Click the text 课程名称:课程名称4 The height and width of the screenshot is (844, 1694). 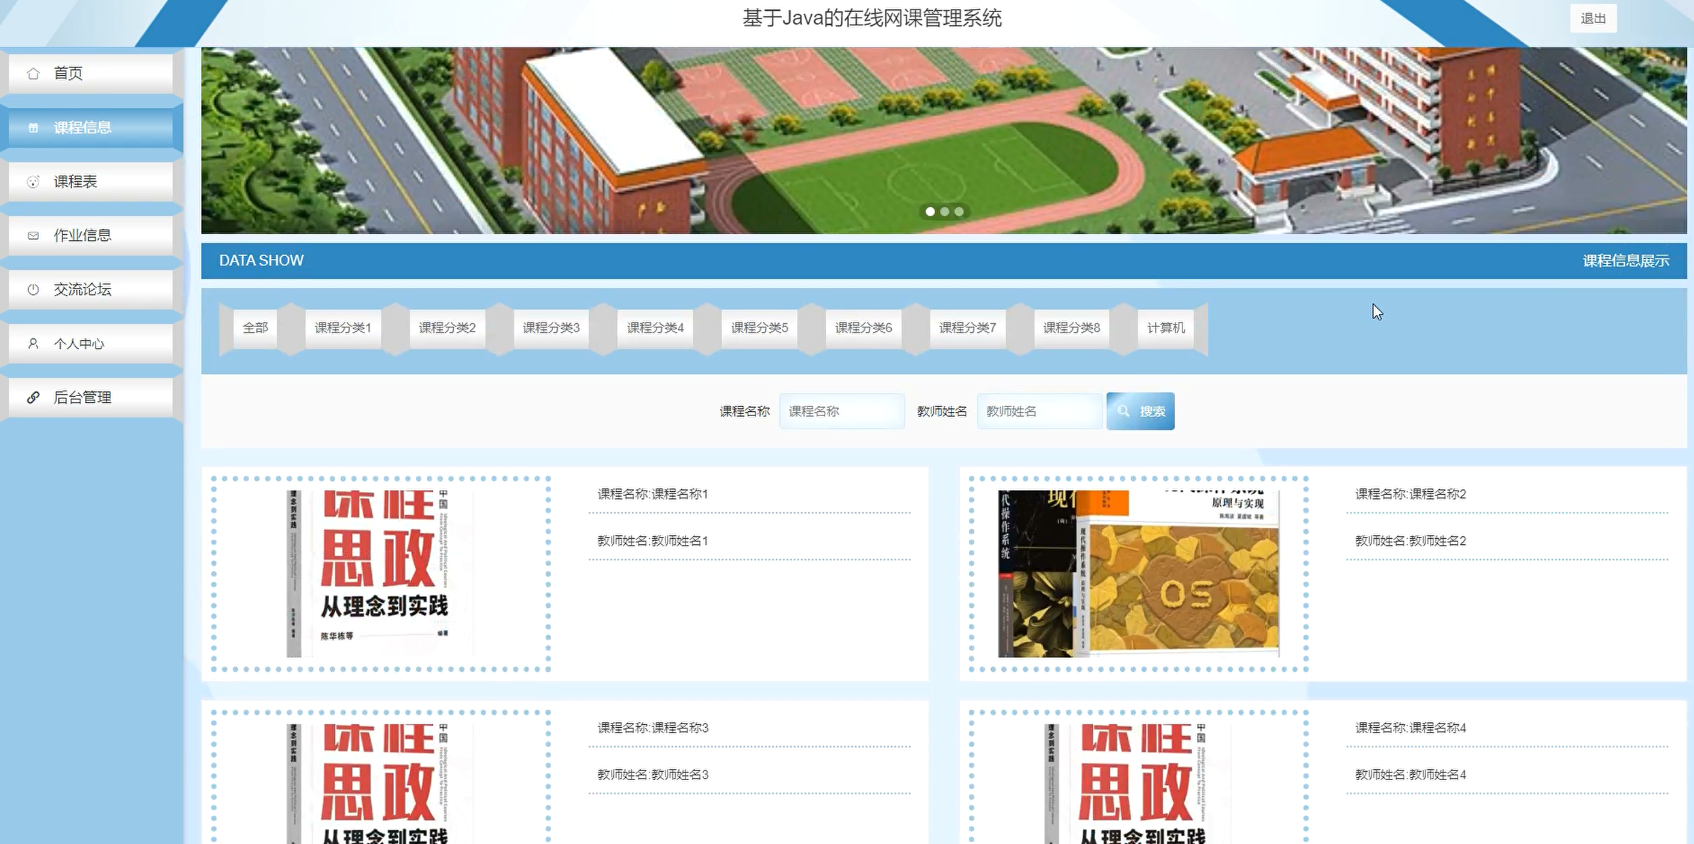1411,728
